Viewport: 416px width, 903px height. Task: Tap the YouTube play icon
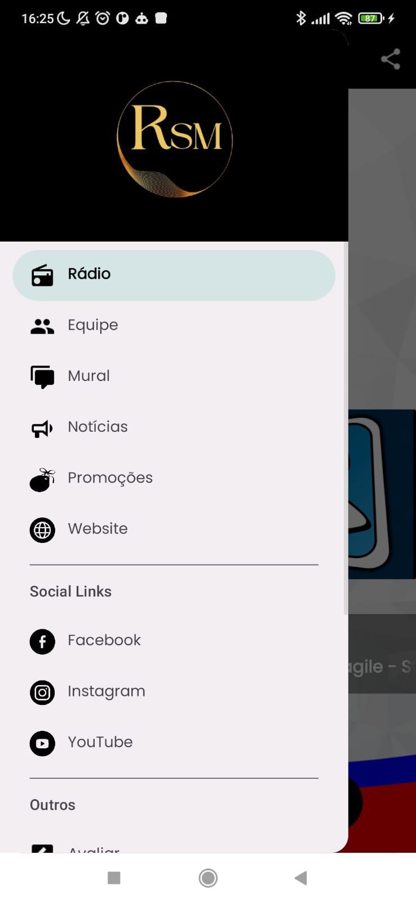[42, 743]
